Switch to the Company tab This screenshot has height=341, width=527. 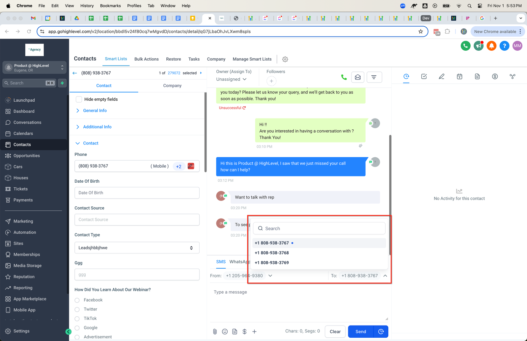click(172, 86)
